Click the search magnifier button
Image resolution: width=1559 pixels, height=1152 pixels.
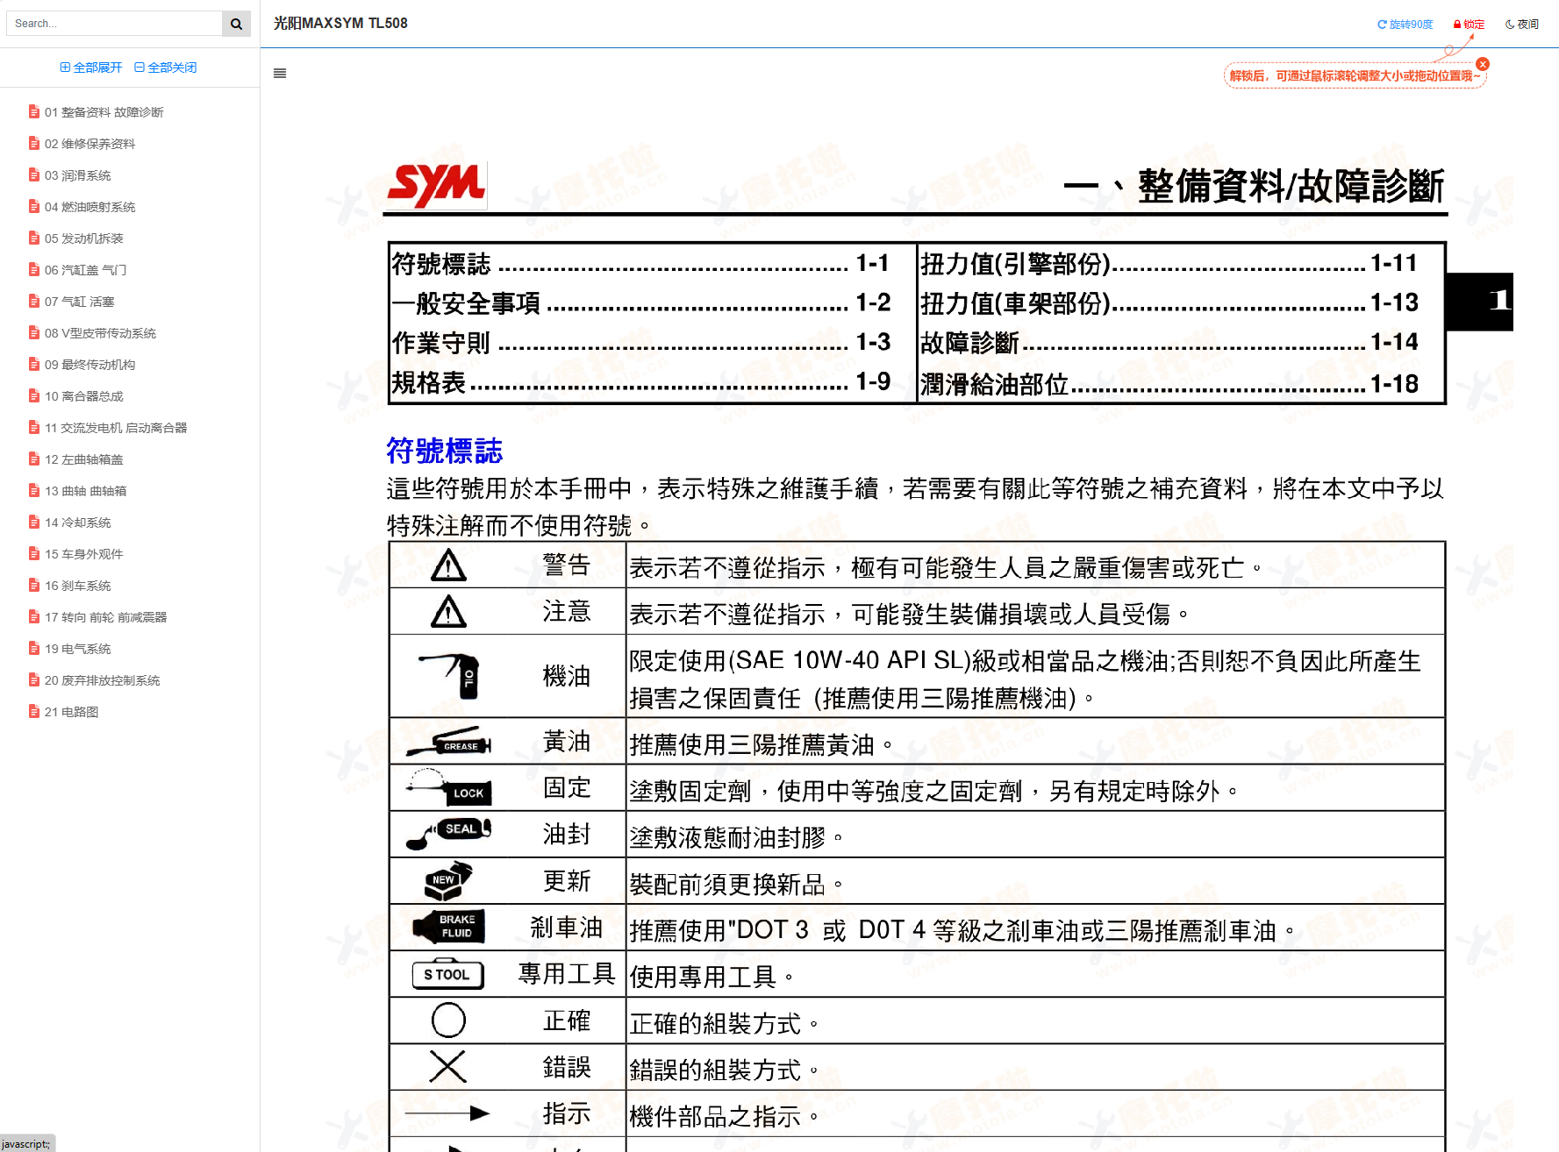tap(236, 24)
